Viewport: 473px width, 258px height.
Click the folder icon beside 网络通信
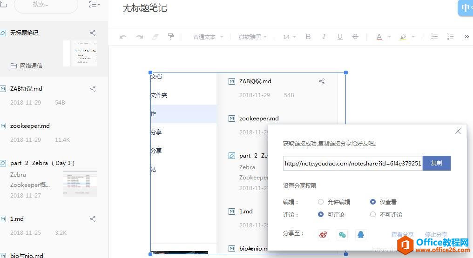14,66
